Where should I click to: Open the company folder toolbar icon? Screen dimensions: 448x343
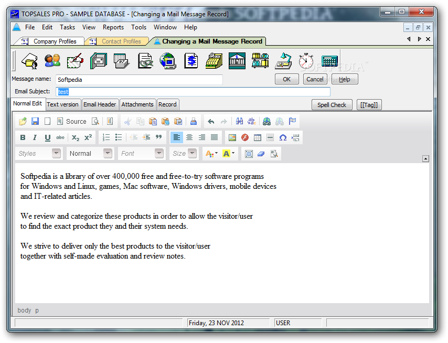[x=30, y=61]
